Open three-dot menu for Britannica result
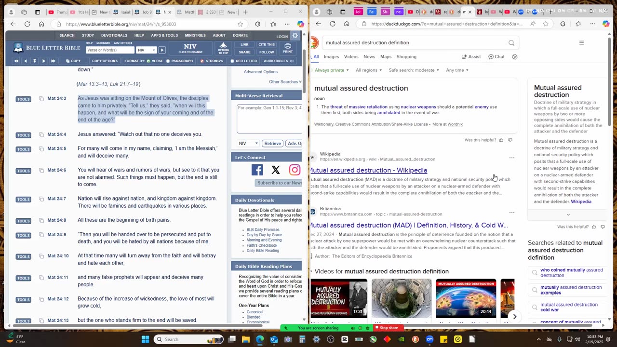Viewport: 617px width, 347px height. click(x=512, y=212)
